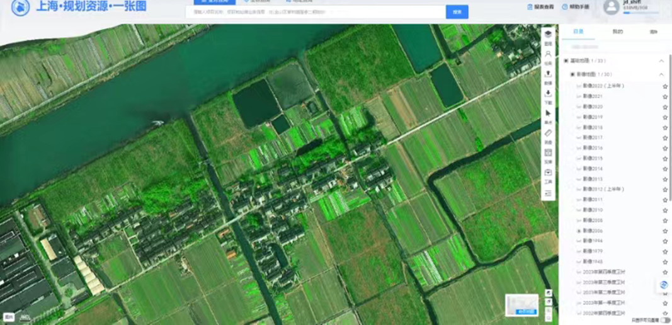672x325 pixels.
Task: Select the arrow pointer tool in the toolbar
Action: pyautogui.click(x=548, y=113)
